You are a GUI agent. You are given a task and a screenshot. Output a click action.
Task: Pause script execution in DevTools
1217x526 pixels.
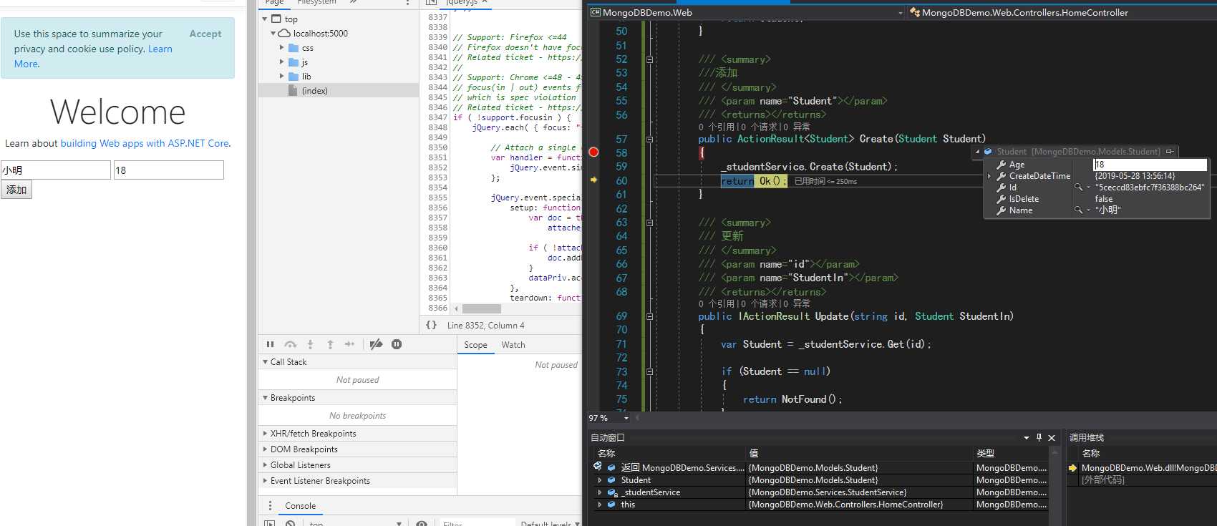pos(270,344)
